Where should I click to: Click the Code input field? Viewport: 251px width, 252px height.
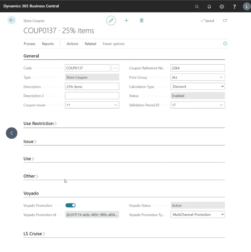[88, 68]
